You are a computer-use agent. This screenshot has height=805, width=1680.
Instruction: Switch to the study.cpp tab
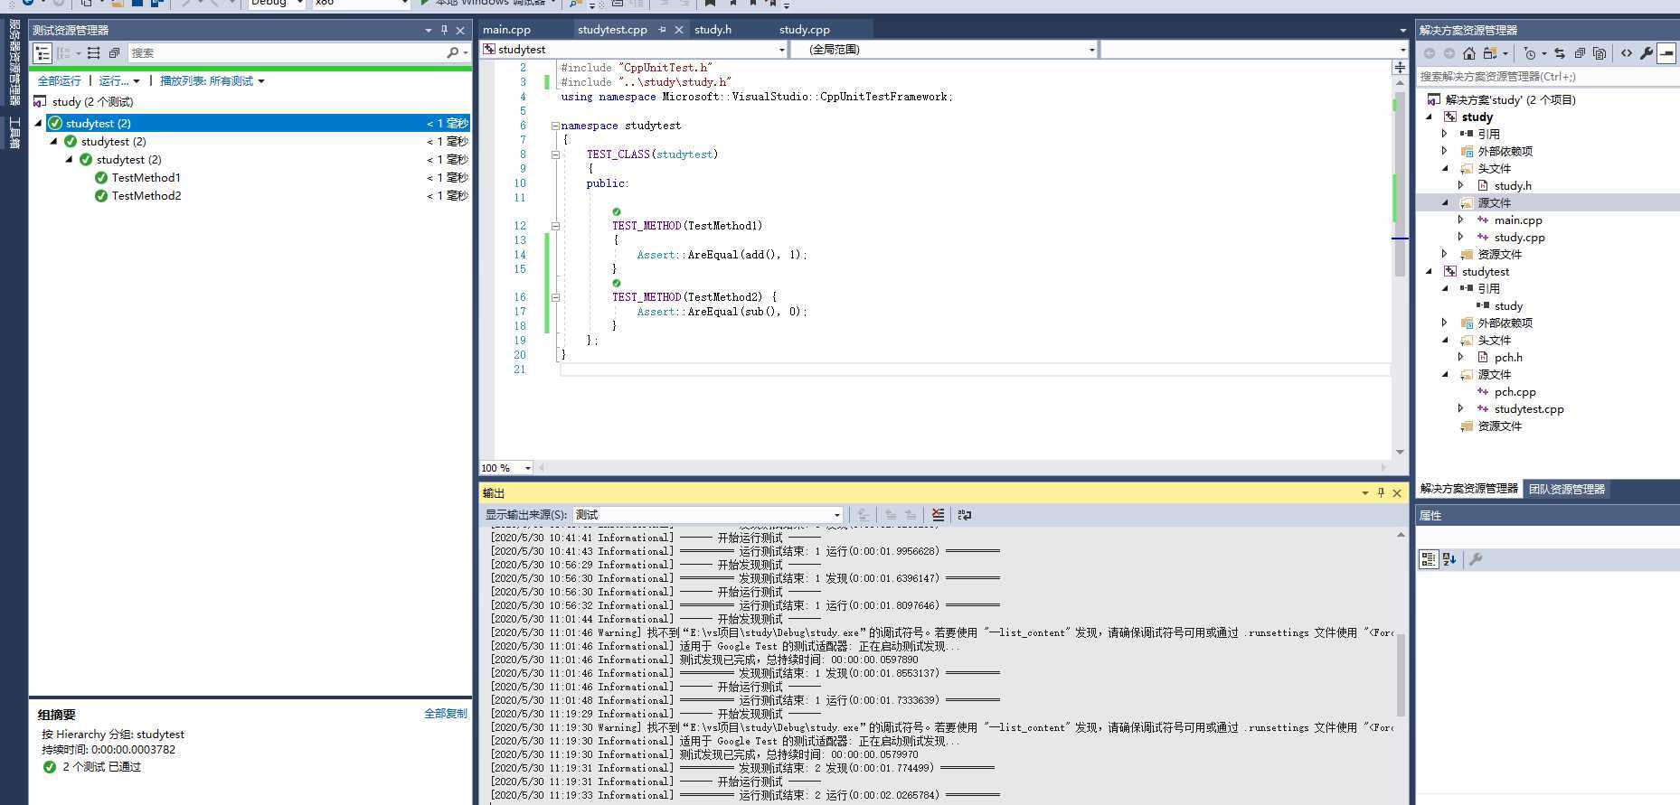[x=805, y=30]
